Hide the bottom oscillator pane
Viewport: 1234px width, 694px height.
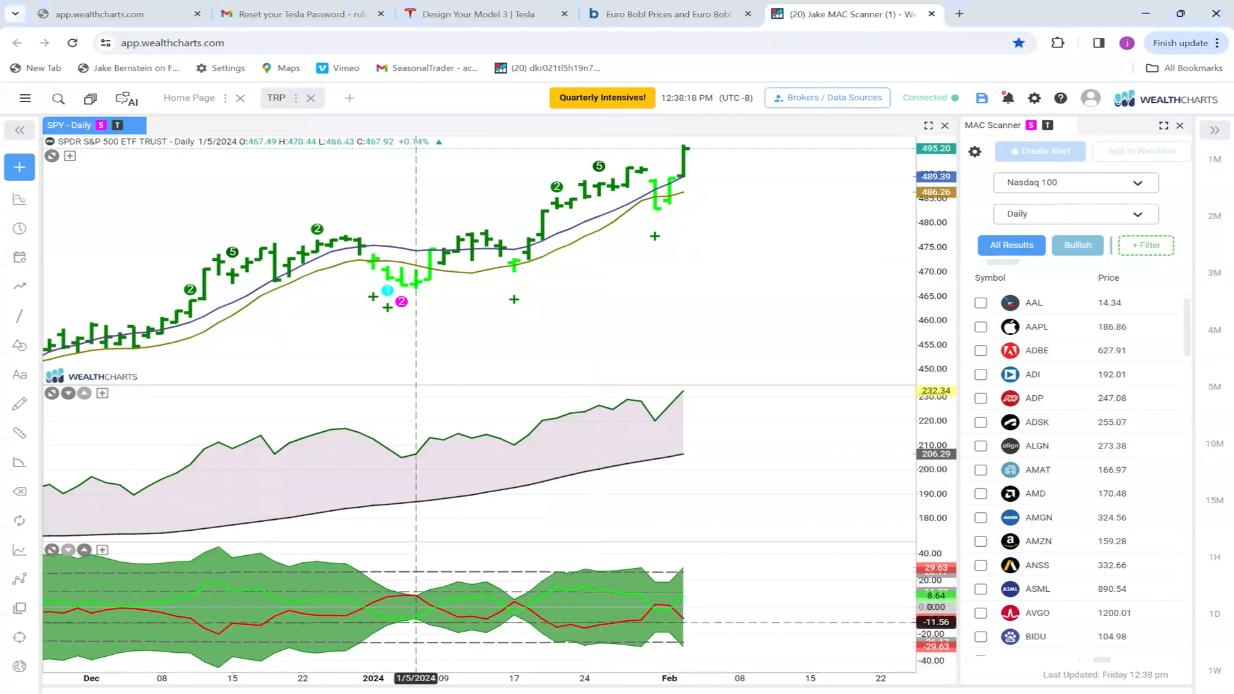click(x=52, y=549)
